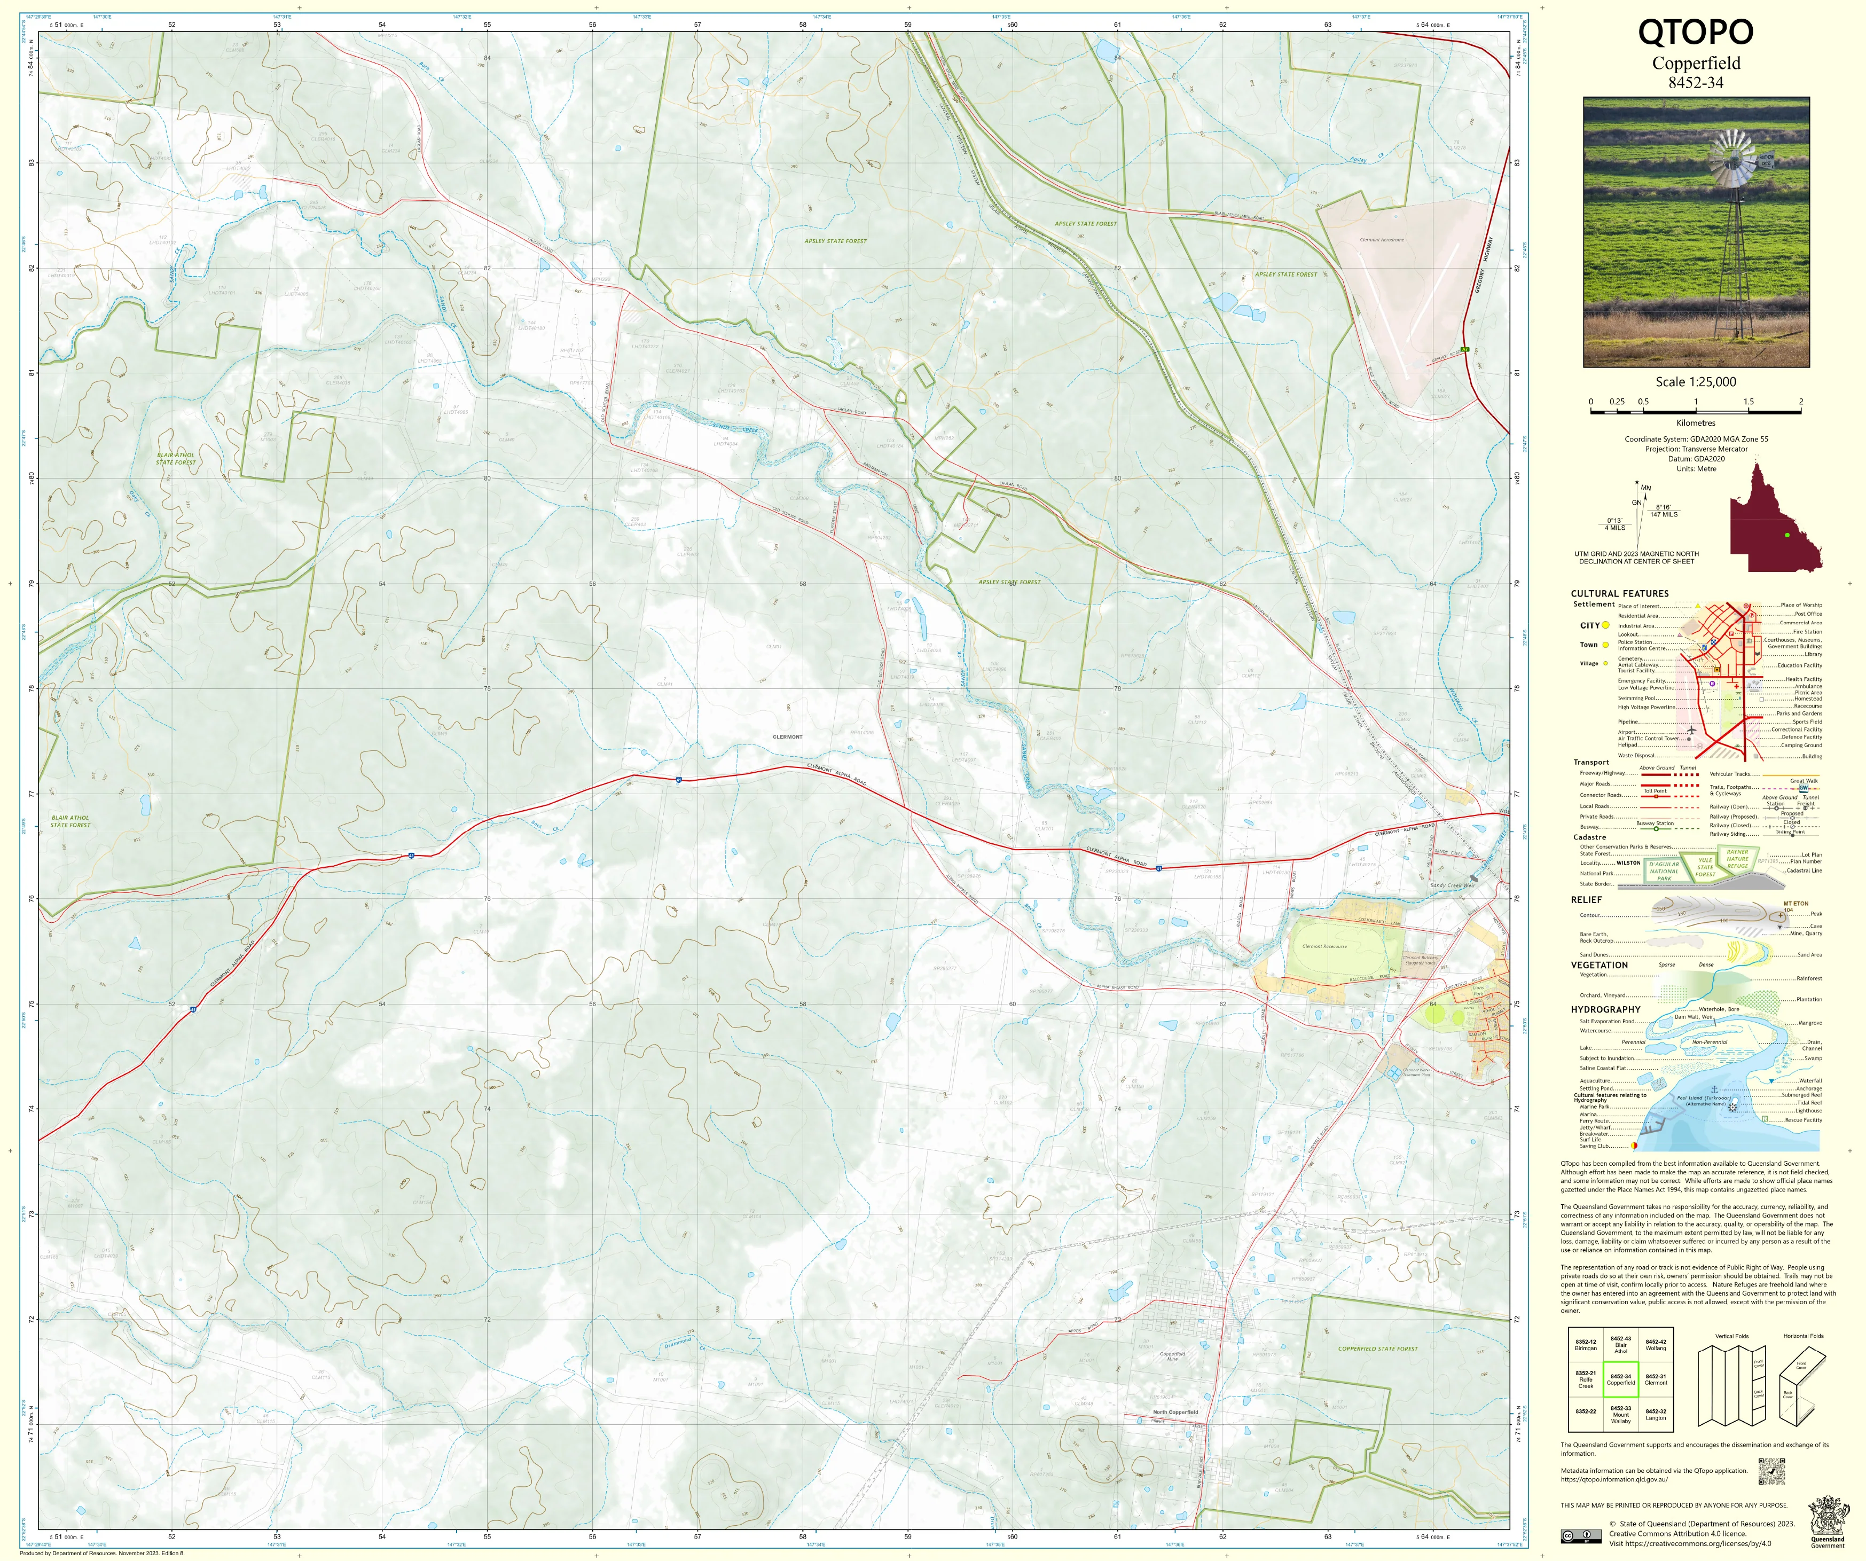Image resolution: width=1866 pixels, height=1561 pixels.
Task: Click the Units: Metre line
Action: tap(1696, 469)
